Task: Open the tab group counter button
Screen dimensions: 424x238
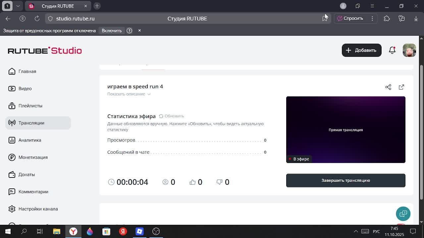Action: click(x=7, y=6)
